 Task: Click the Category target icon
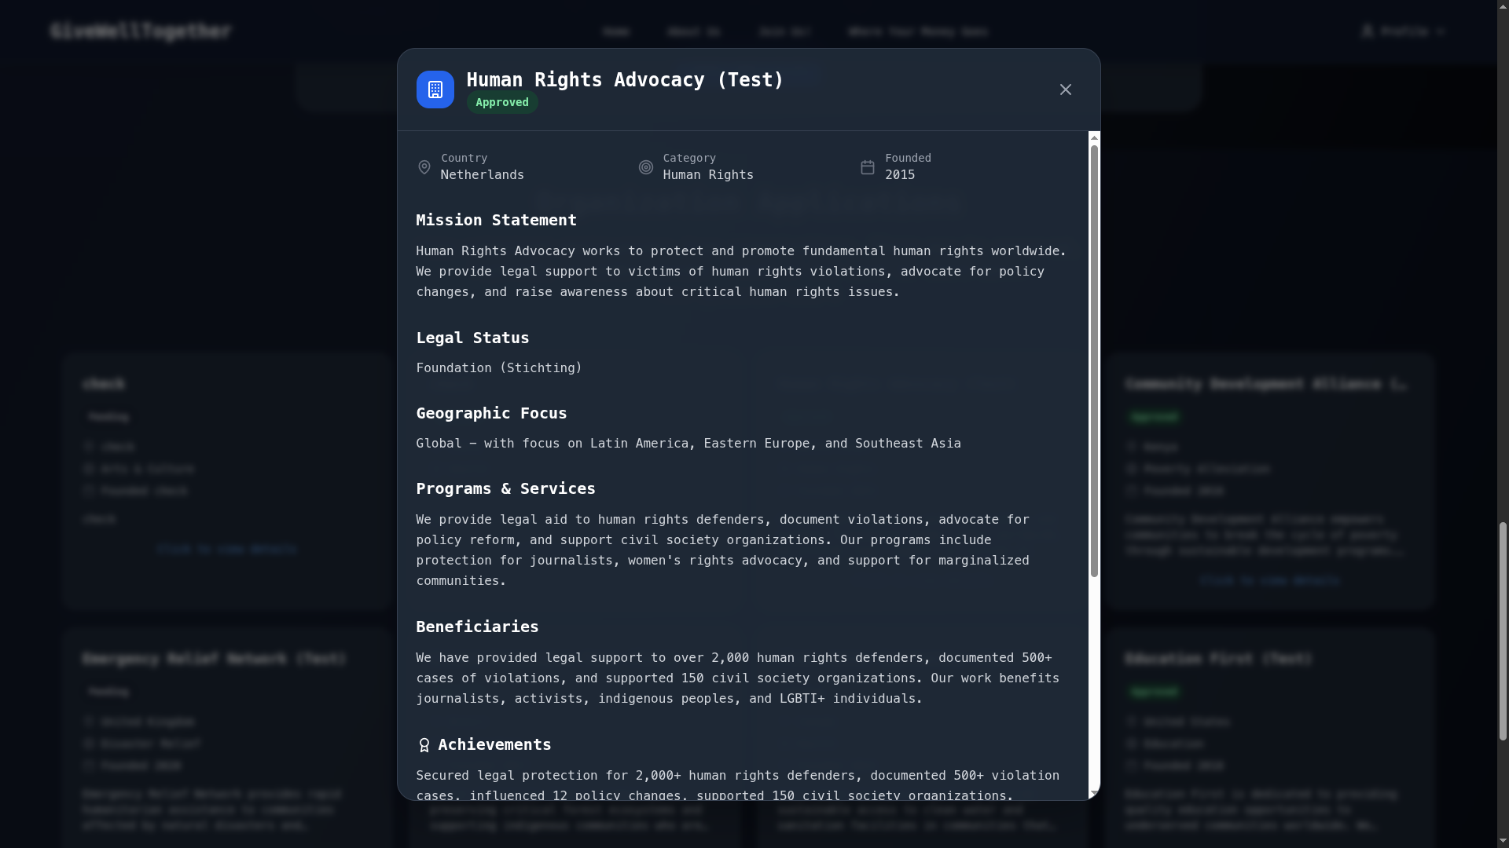coord(646,167)
